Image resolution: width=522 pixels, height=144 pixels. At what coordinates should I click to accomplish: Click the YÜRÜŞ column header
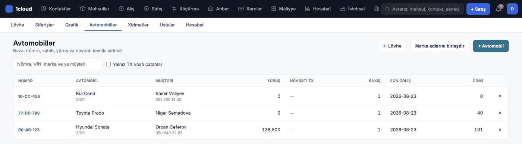click(274, 81)
